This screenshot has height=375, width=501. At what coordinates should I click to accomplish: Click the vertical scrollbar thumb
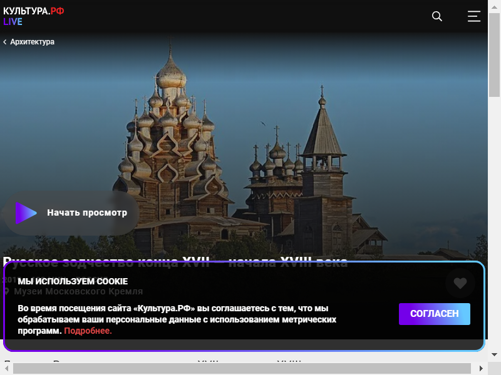pos(494,55)
